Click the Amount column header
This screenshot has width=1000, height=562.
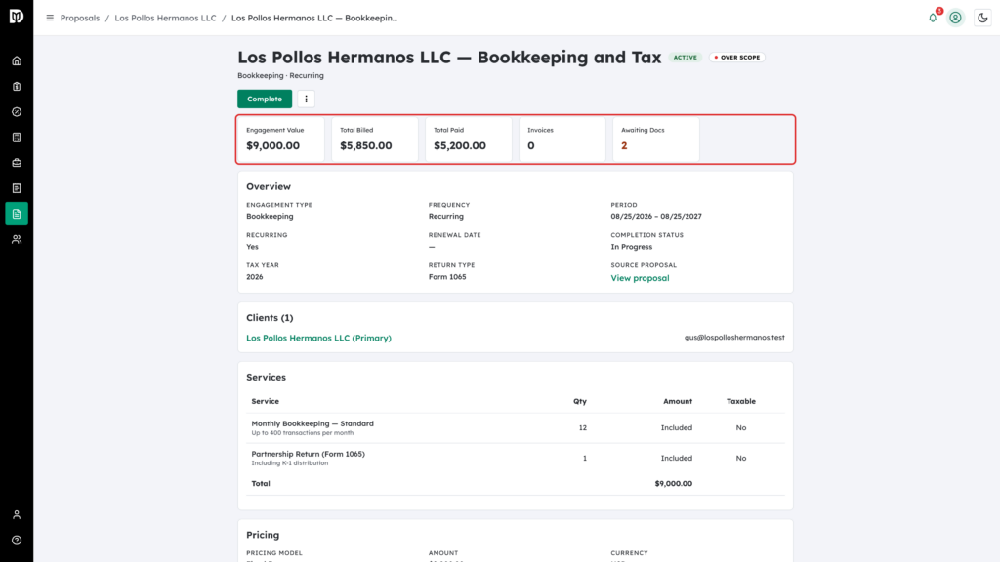click(x=678, y=401)
